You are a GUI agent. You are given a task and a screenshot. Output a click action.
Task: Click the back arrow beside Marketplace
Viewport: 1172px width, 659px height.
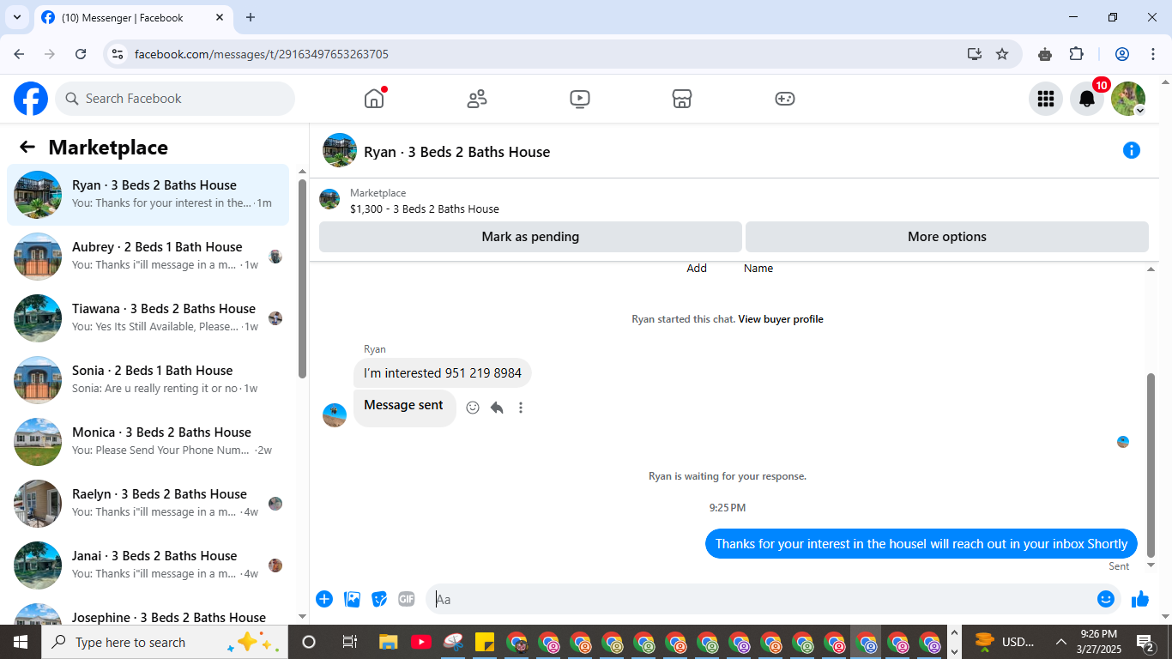click(27, 147)
